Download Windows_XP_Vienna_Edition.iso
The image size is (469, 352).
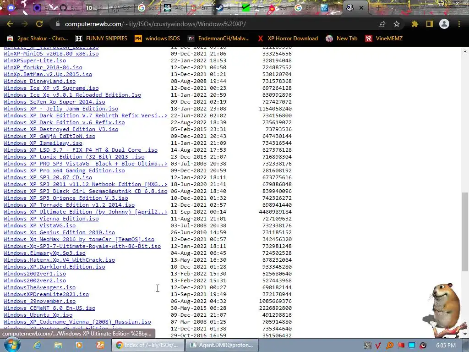tap(51, 219)
